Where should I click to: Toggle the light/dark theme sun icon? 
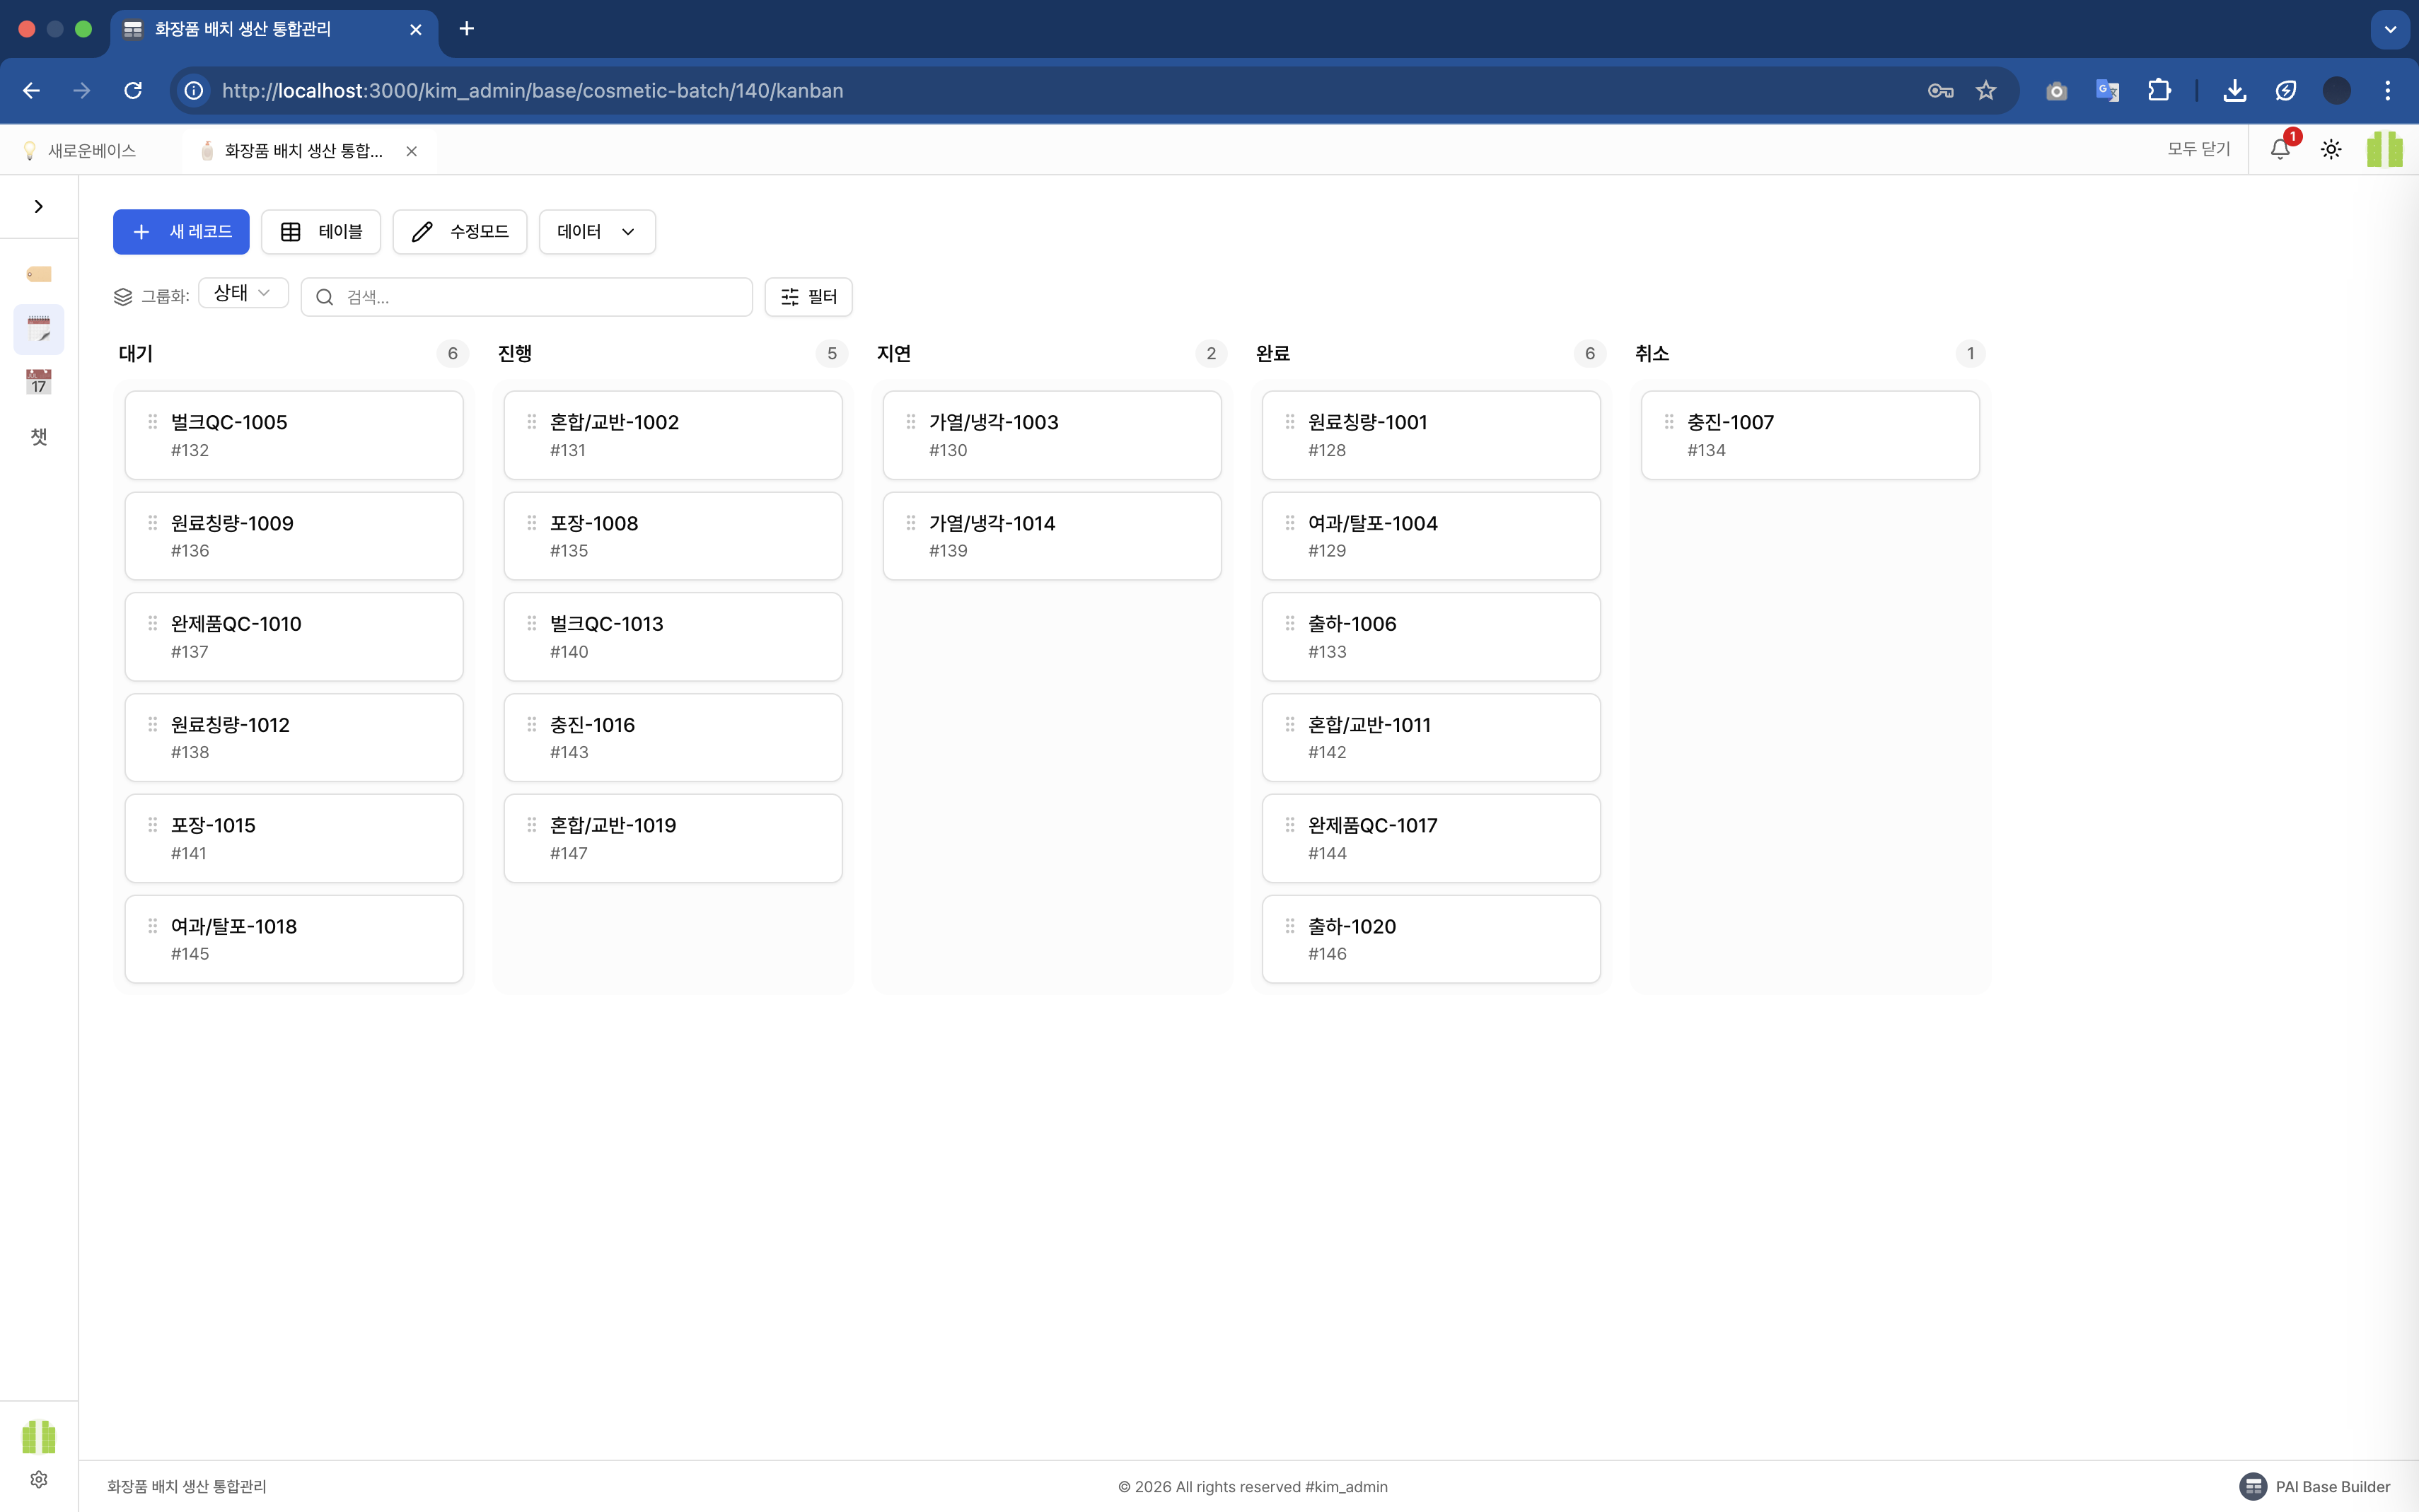2331,149
